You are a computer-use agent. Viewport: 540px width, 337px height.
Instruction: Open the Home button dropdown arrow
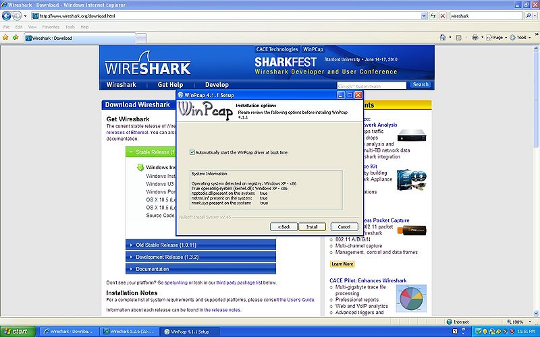pyautogui.click(x=450, y=38)
